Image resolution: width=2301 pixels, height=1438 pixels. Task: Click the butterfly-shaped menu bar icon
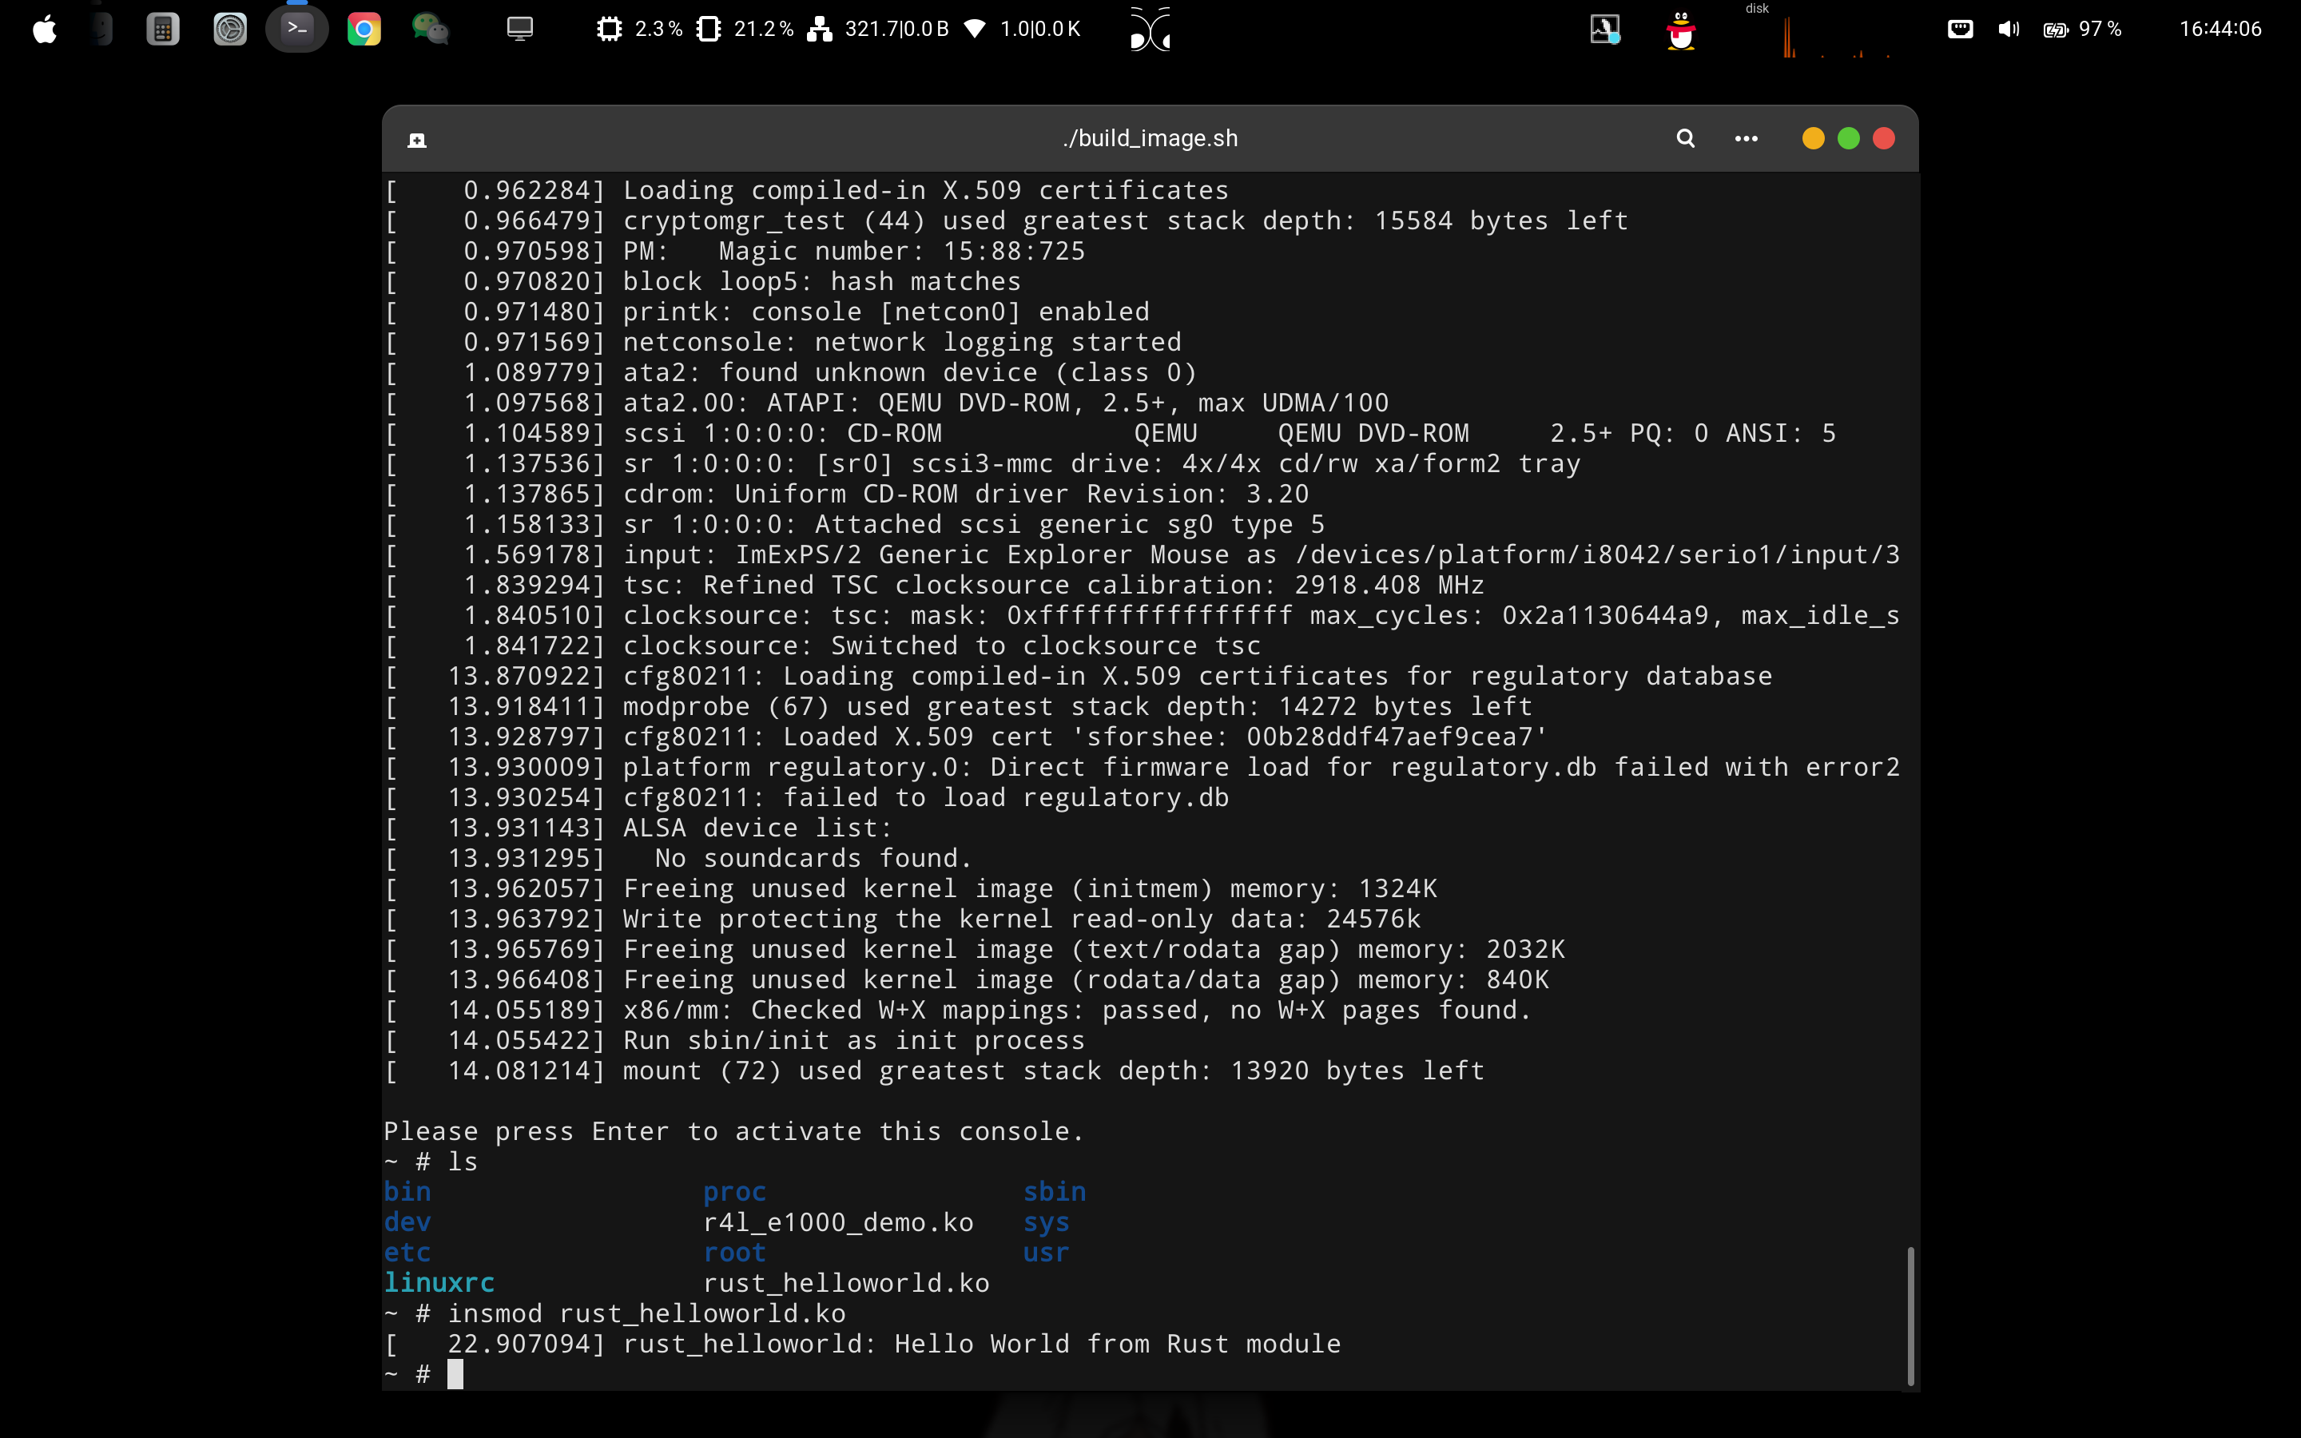coord(1150,29)
